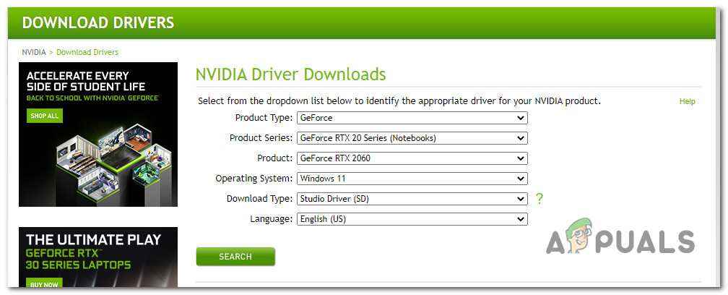Open the RTX 30 Series Laptops ad banner

tap(98, 257)
